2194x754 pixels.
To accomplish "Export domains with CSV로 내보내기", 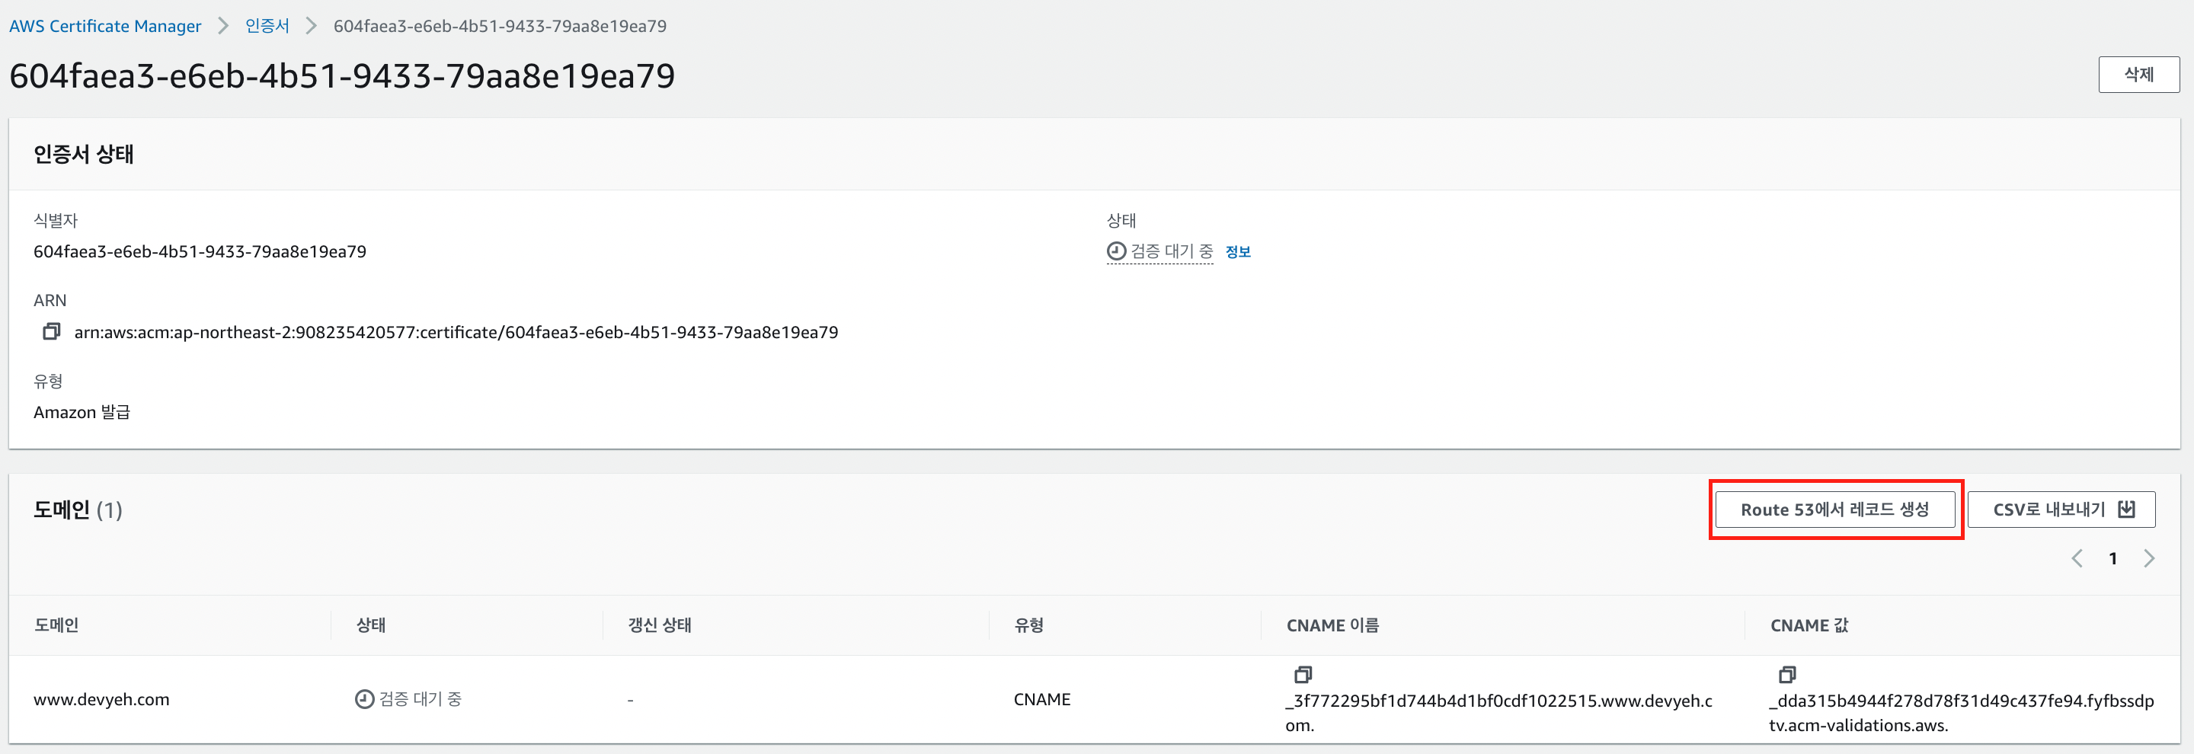I will click(x=2061, y=509).
